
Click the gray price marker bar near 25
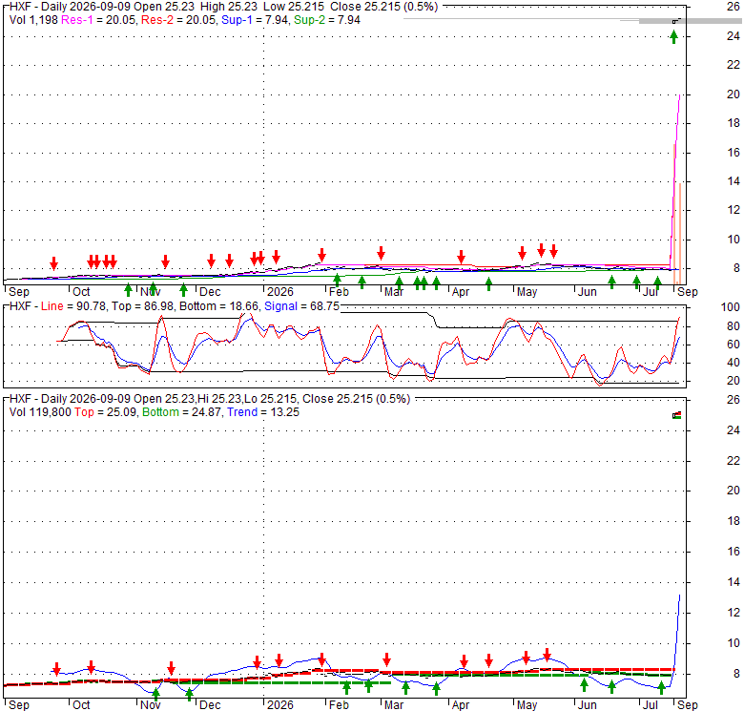pyautogui.click(x=691, y=21)
